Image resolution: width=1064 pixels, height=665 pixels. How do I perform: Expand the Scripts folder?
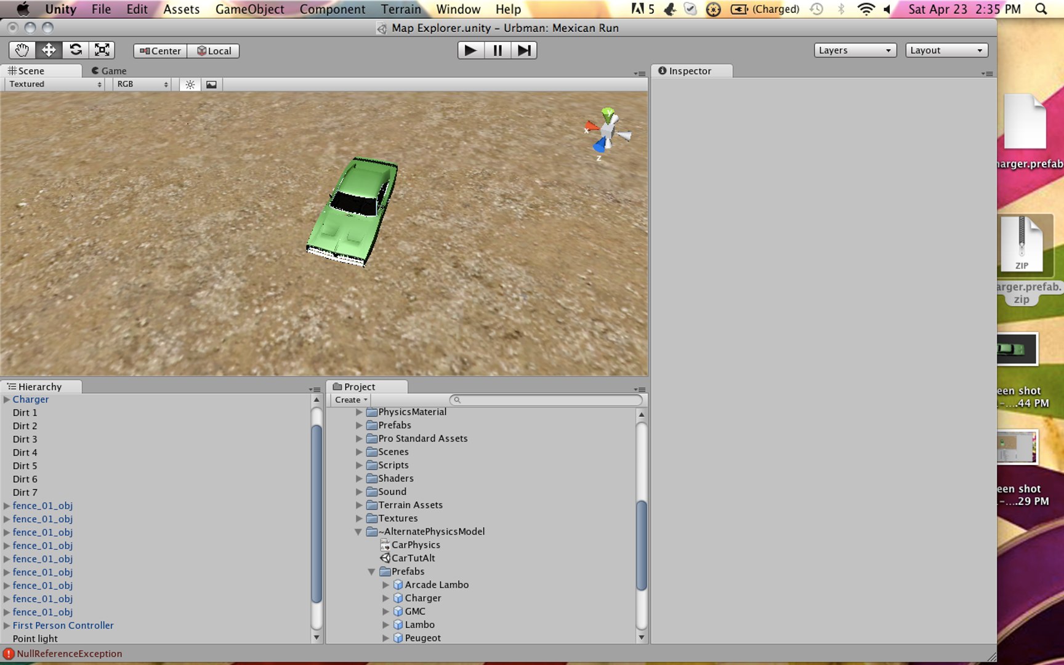[359, 465]
